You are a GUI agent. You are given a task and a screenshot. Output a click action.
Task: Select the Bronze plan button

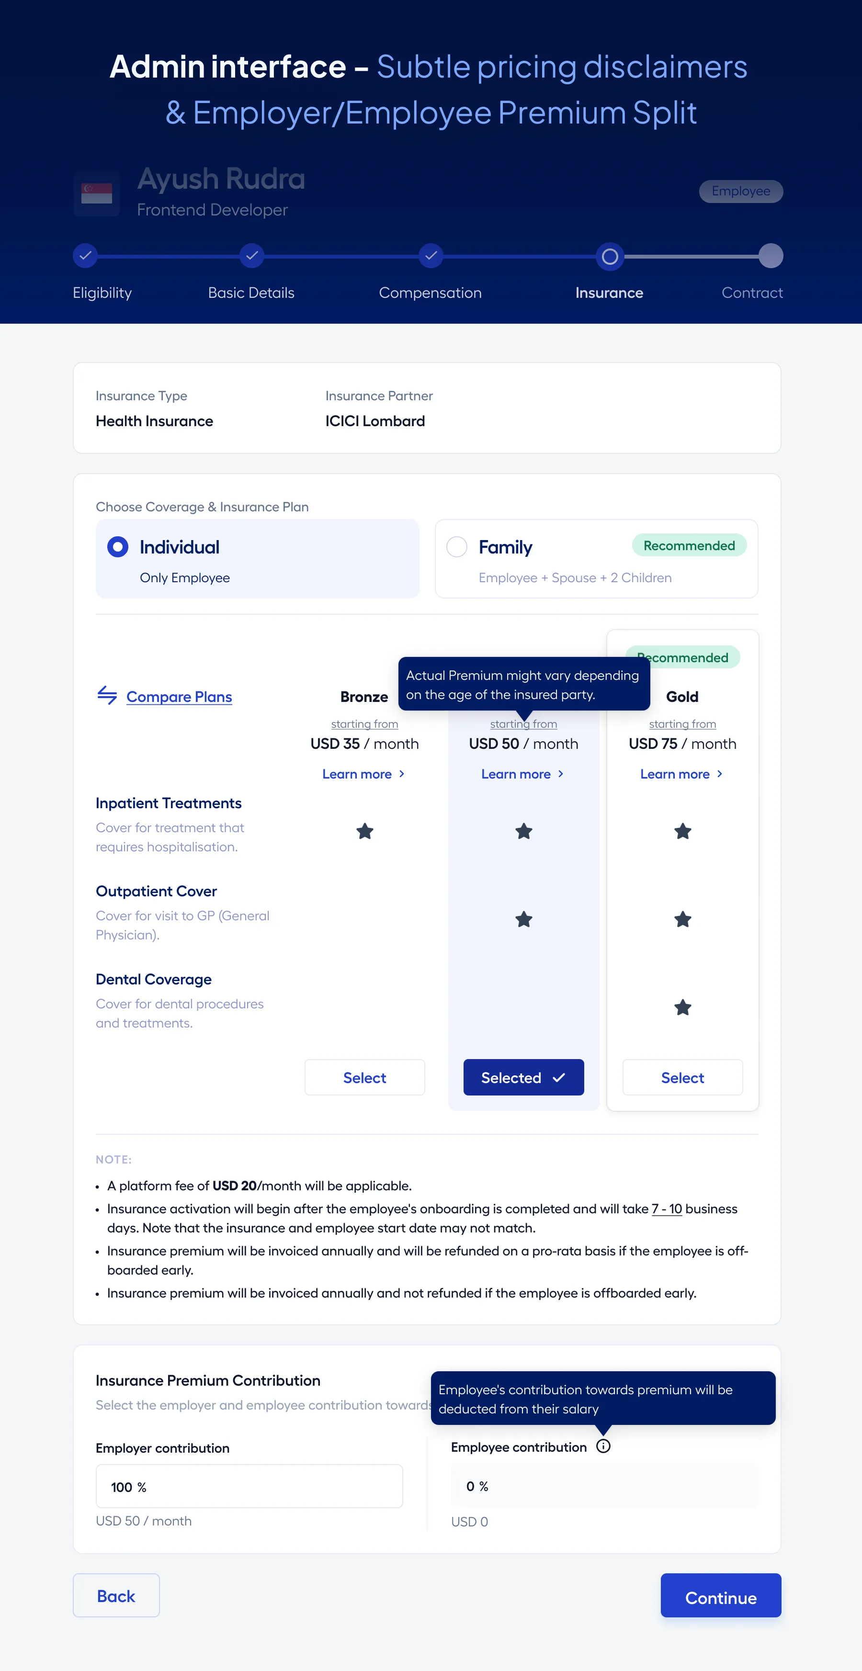coord(364,1077)
